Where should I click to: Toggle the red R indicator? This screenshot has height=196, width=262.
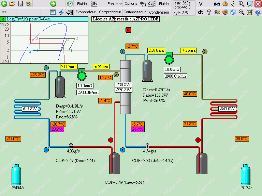coord(128,30)
